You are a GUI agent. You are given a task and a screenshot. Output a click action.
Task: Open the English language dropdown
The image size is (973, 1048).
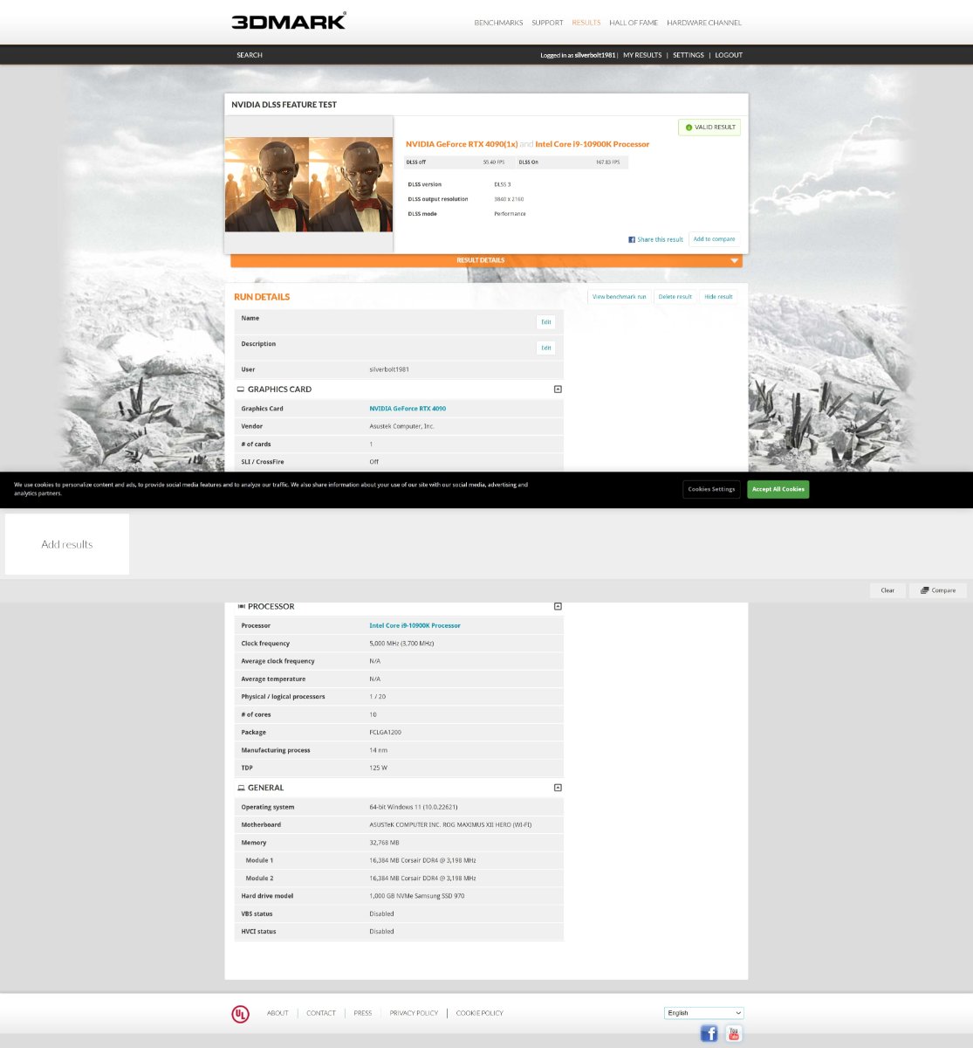click(703, 1013)
